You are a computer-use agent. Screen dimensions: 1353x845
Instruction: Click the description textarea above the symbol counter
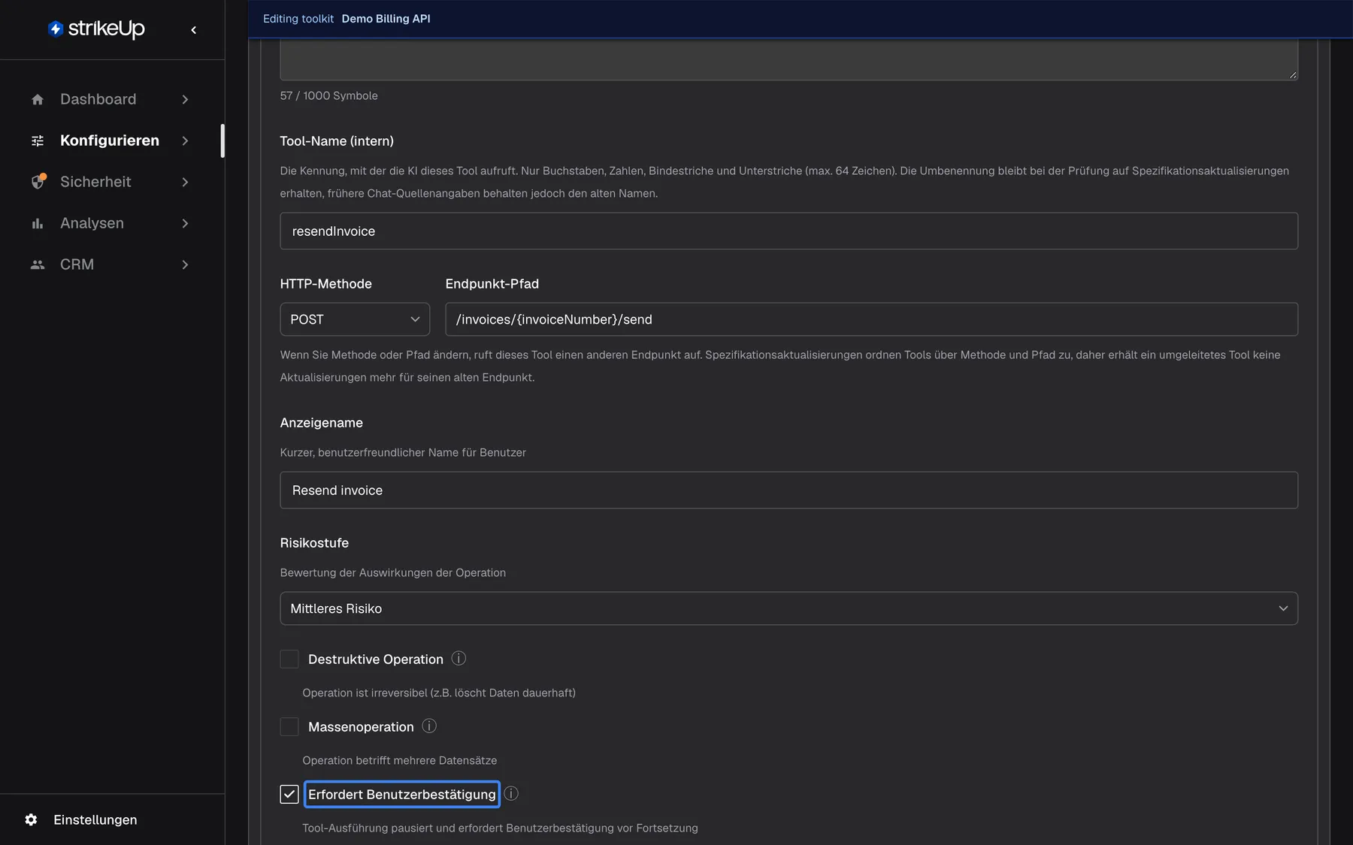(788, 59)
